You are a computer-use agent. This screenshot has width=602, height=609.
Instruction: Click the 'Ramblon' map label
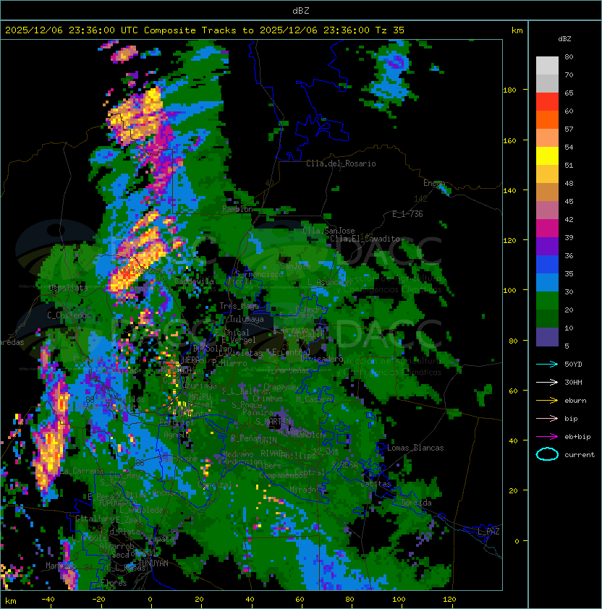[x=237, y=209]
